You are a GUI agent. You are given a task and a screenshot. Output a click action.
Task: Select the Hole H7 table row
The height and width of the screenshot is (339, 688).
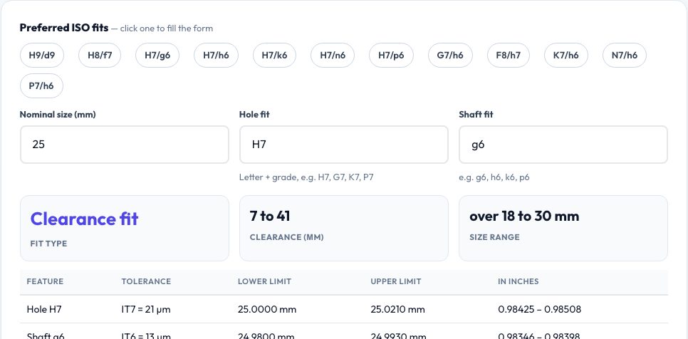tap(343, 309)
